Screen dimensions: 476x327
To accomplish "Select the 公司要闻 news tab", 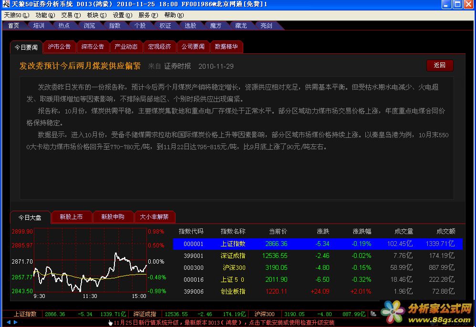I will 193,47.
